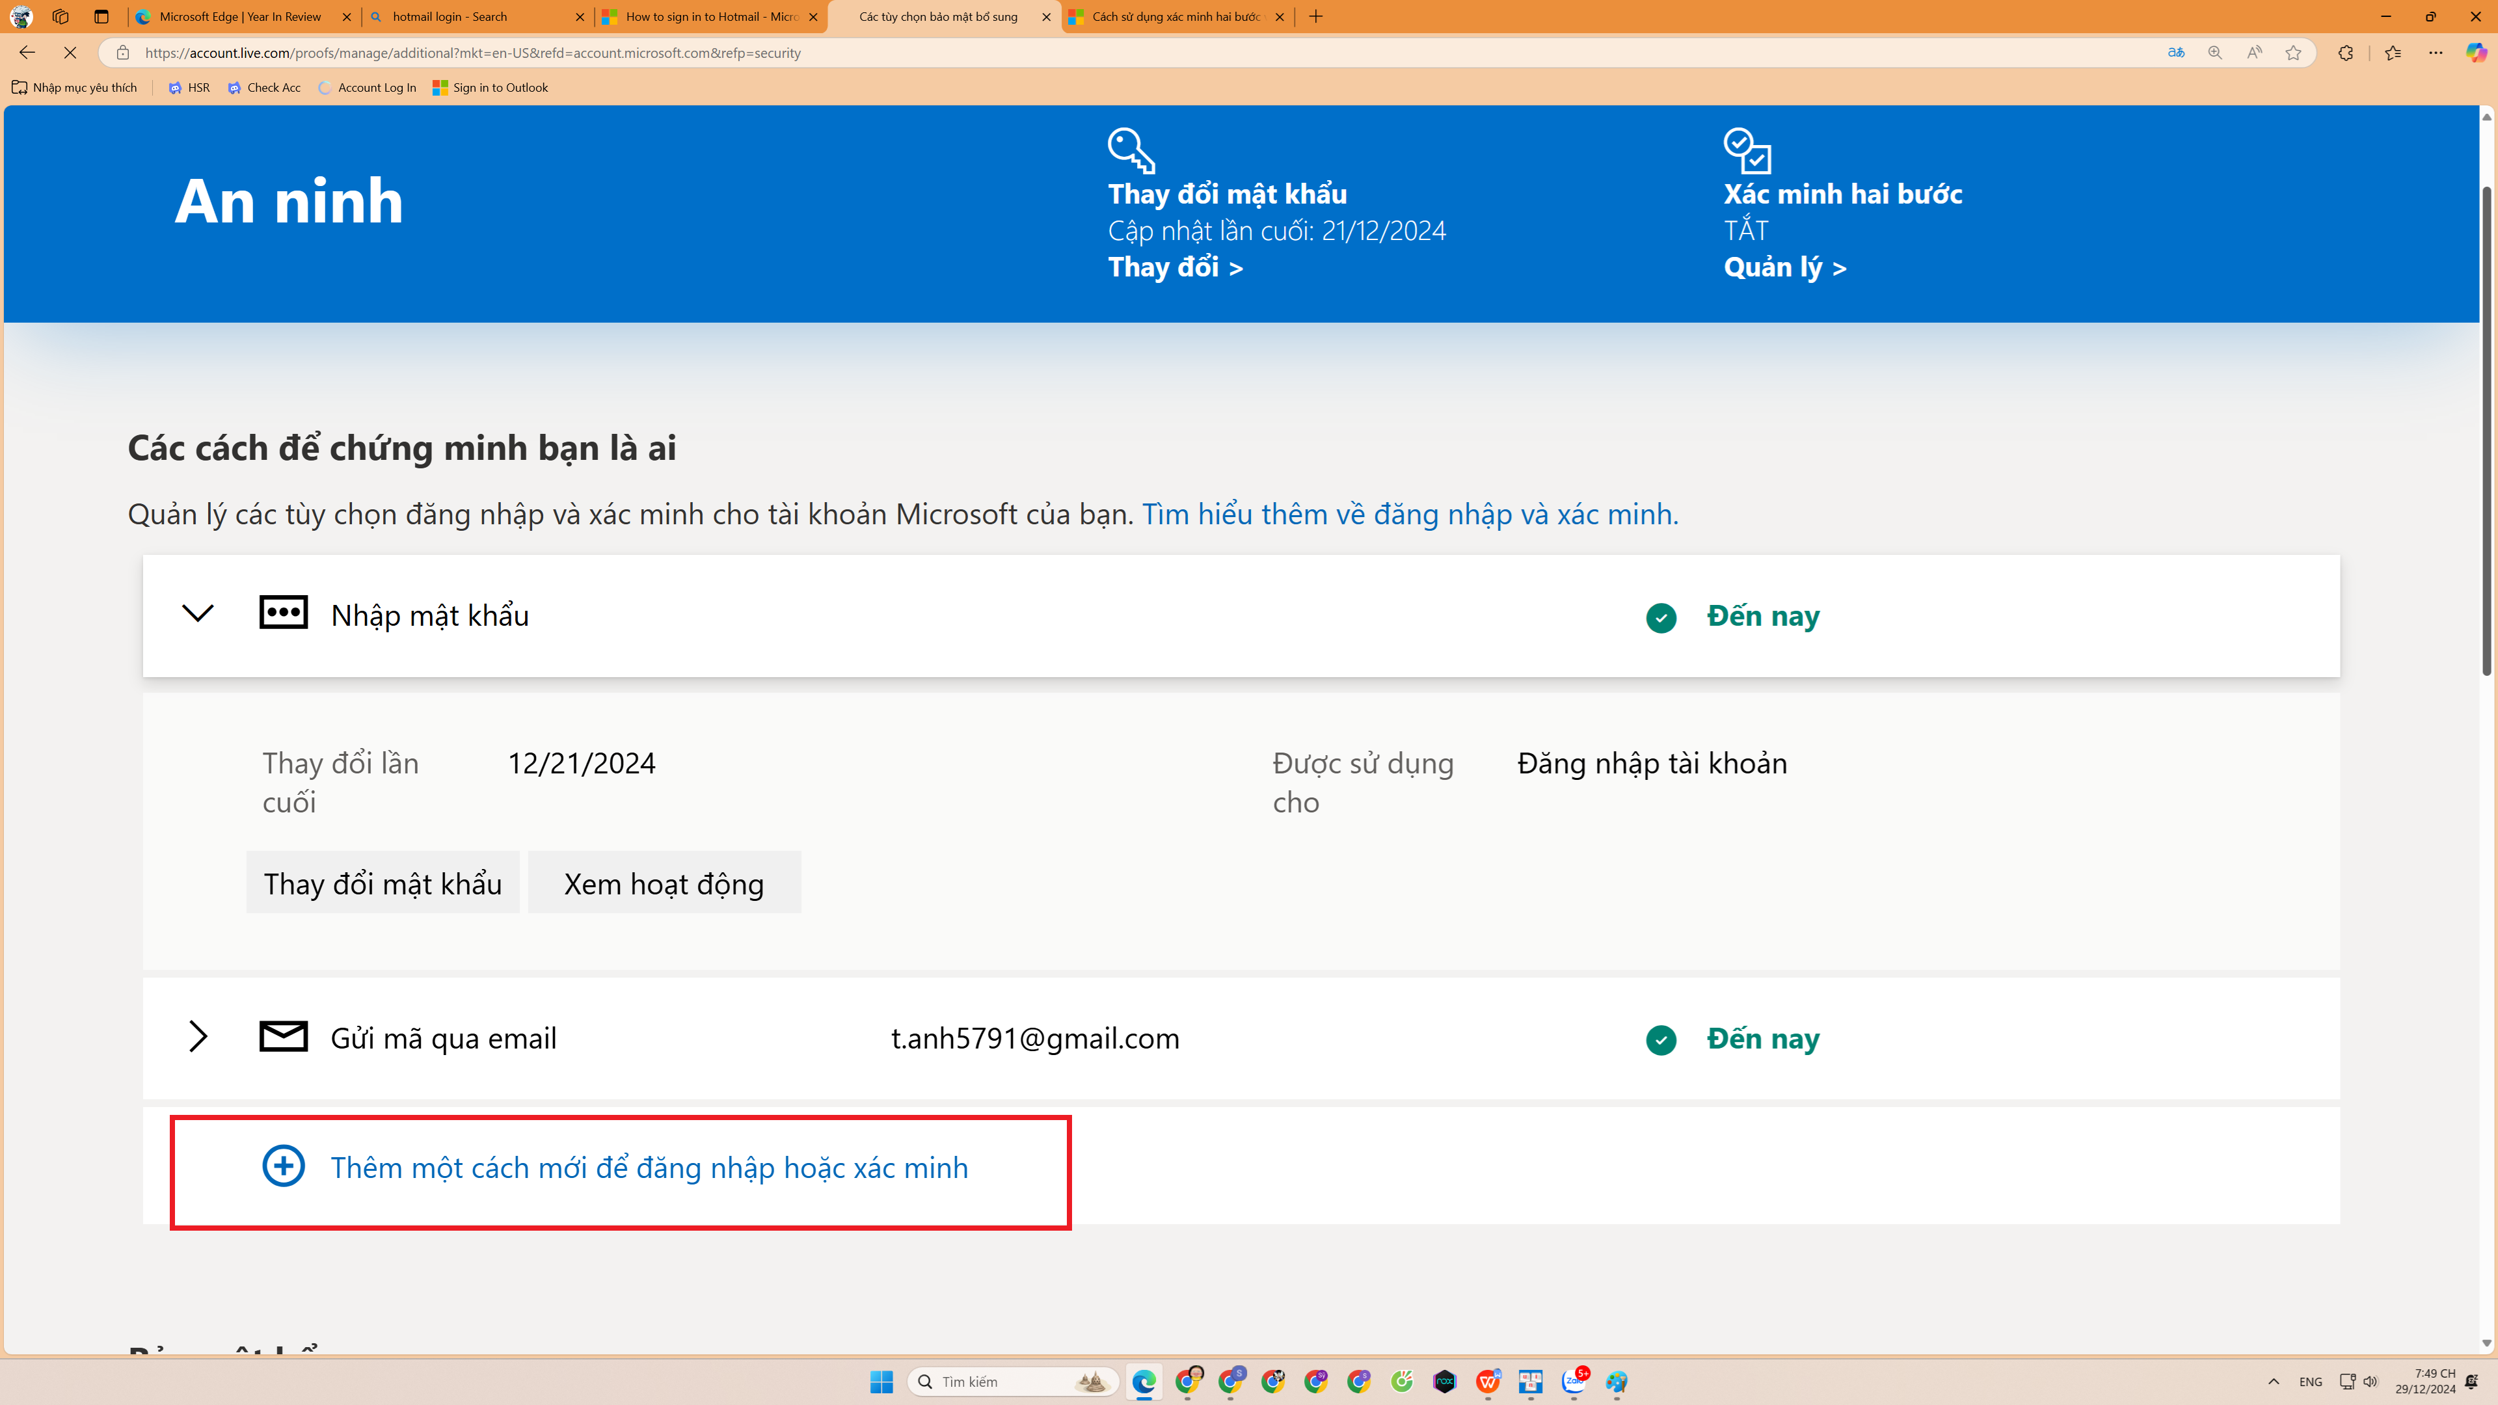The height and width of the screenshot is (1405, 2498).
Task: Collapse the Nhập mật khẩu section
Action: [198, 614]
